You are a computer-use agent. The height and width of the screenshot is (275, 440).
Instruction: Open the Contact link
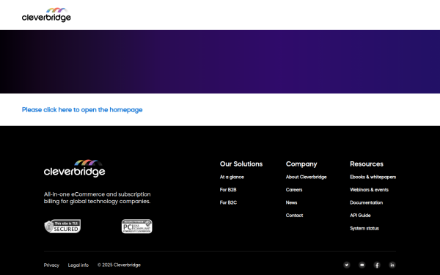(294, 216)
